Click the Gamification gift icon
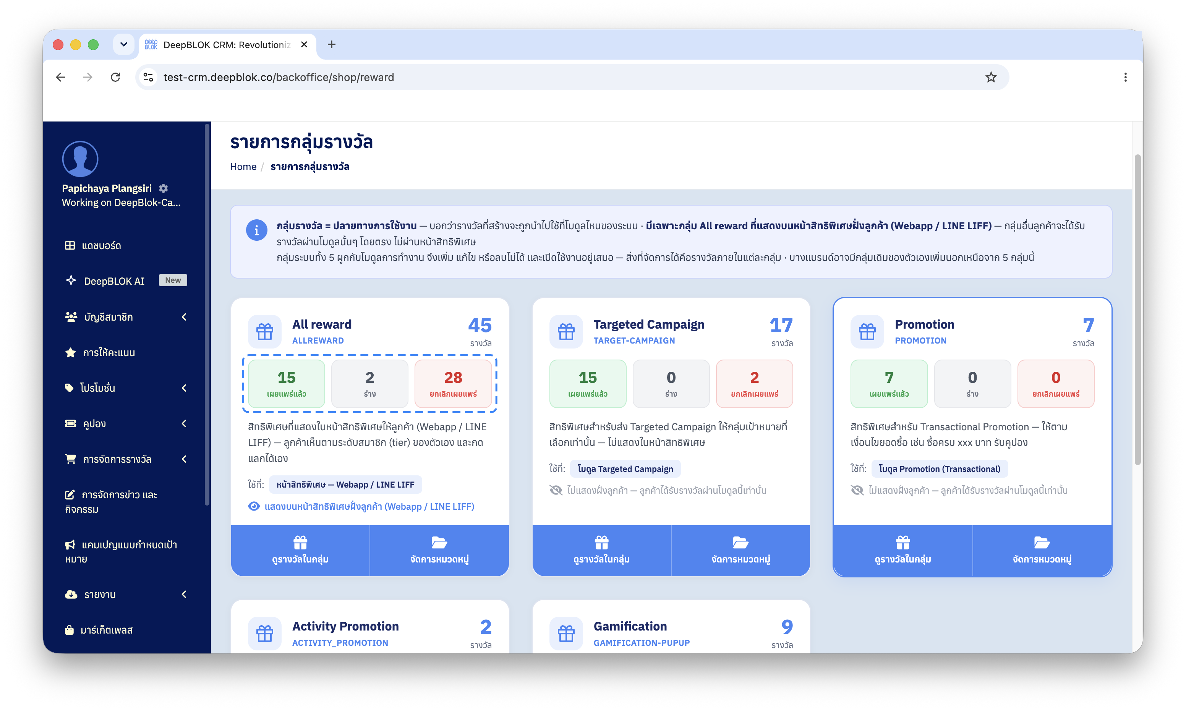1186x710 pixels. pos(566,634)
